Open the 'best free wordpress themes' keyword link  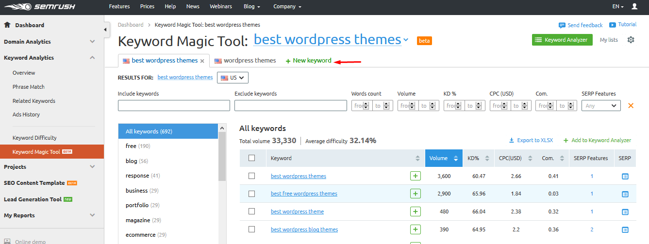pos(304,194)
